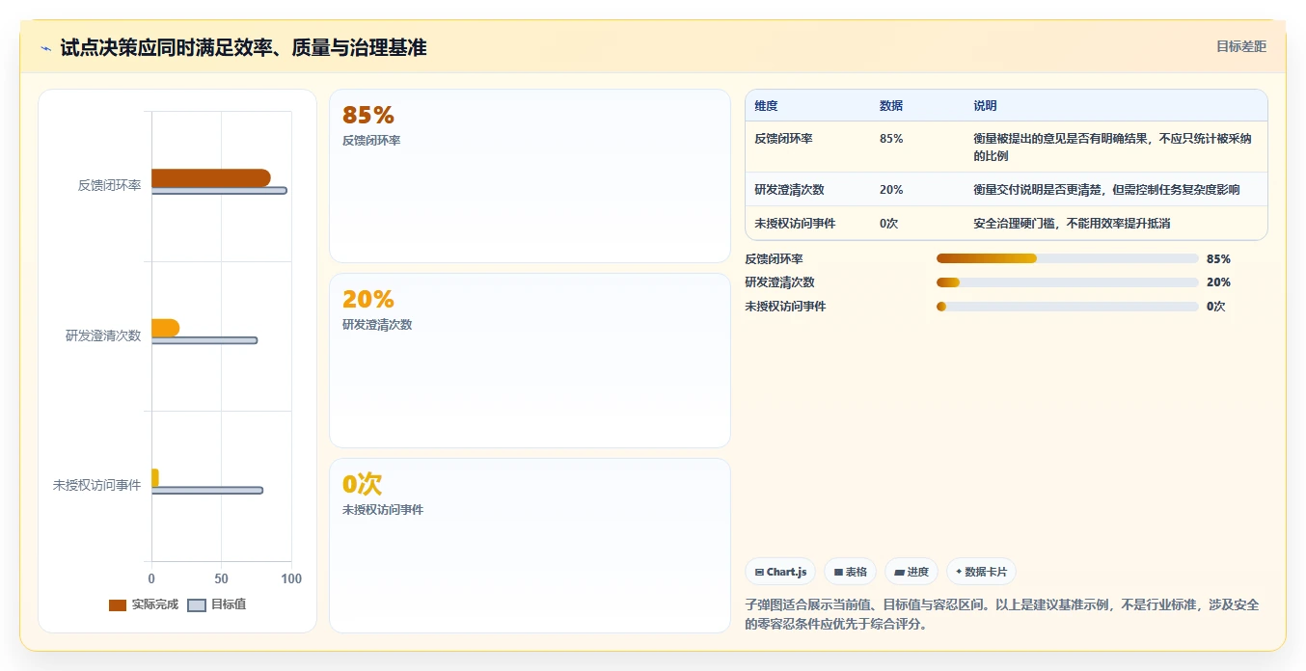1306x671 pixels.
Task: Click the description starting 衡量被提出的意见
Action: (1112, 148)
